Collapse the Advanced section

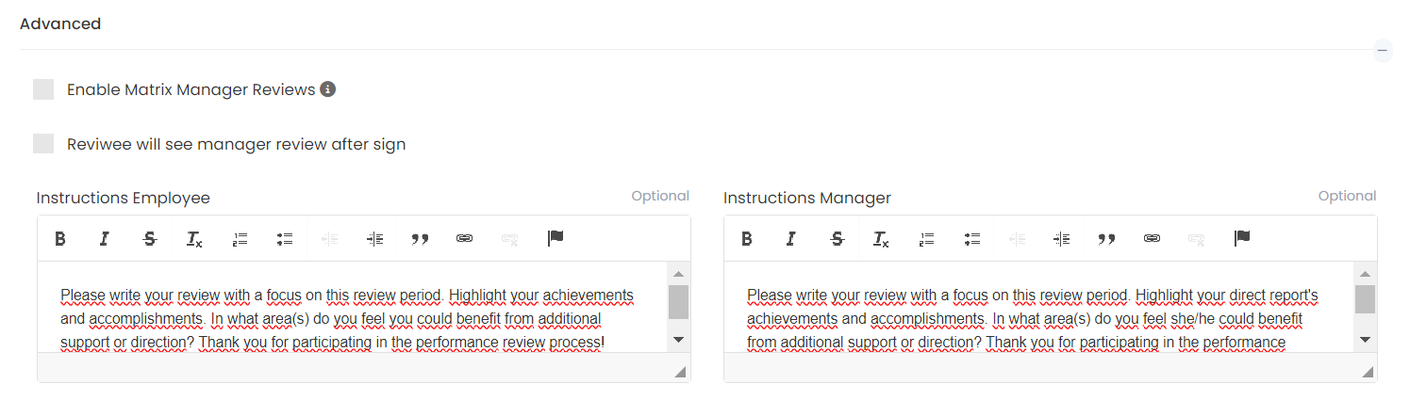1383,50
